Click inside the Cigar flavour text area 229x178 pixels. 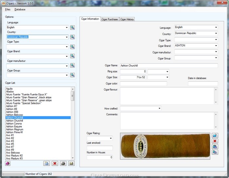tap(167, 96)
